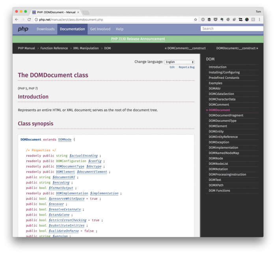
Task: Open DOMCdataSection in the sidebar
Action: point(221,94)
